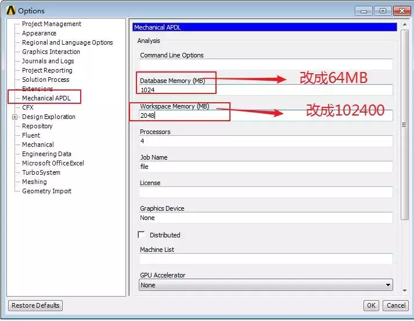Select Solution Process in the tree
The height and width of the screenshot is (321, 414).
46,80
